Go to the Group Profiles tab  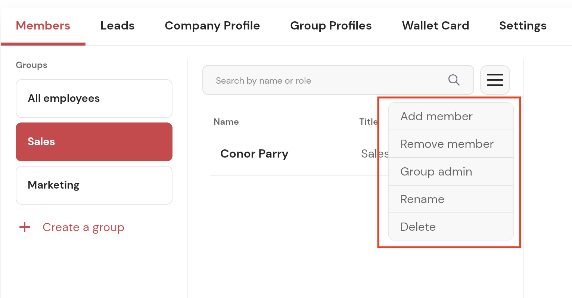coord(331,26)
